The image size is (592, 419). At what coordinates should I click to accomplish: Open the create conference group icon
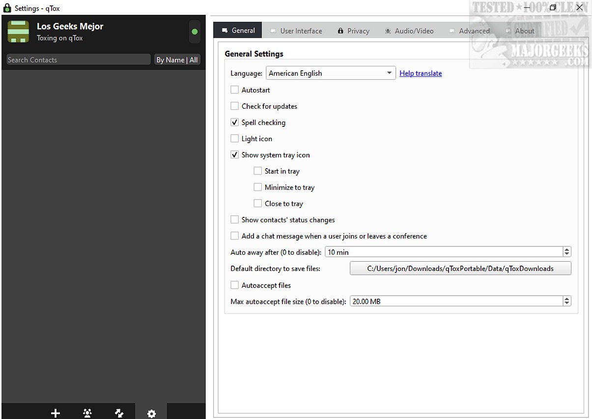(87, 413)
